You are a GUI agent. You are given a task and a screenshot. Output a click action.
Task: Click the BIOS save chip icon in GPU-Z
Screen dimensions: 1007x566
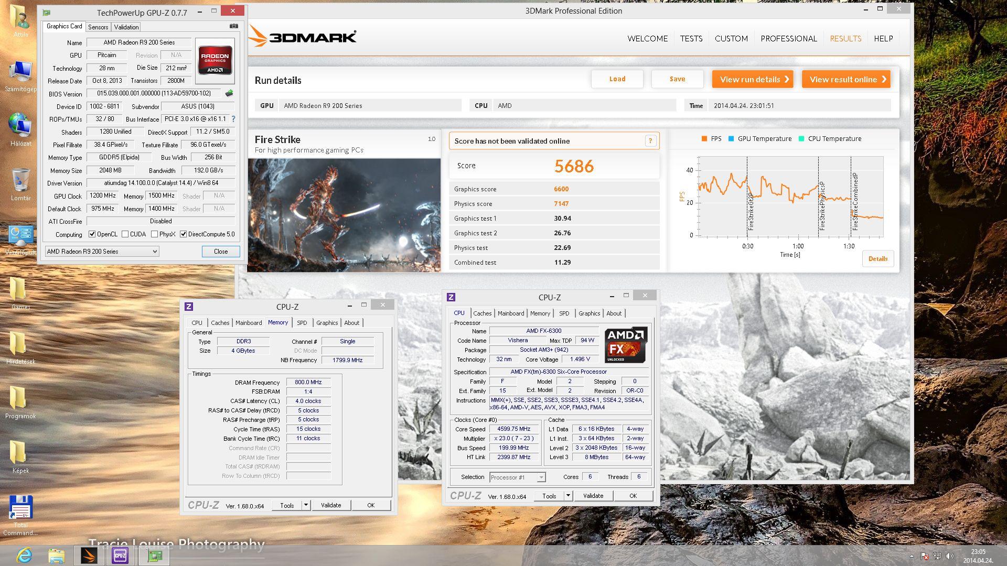(229, 93)
